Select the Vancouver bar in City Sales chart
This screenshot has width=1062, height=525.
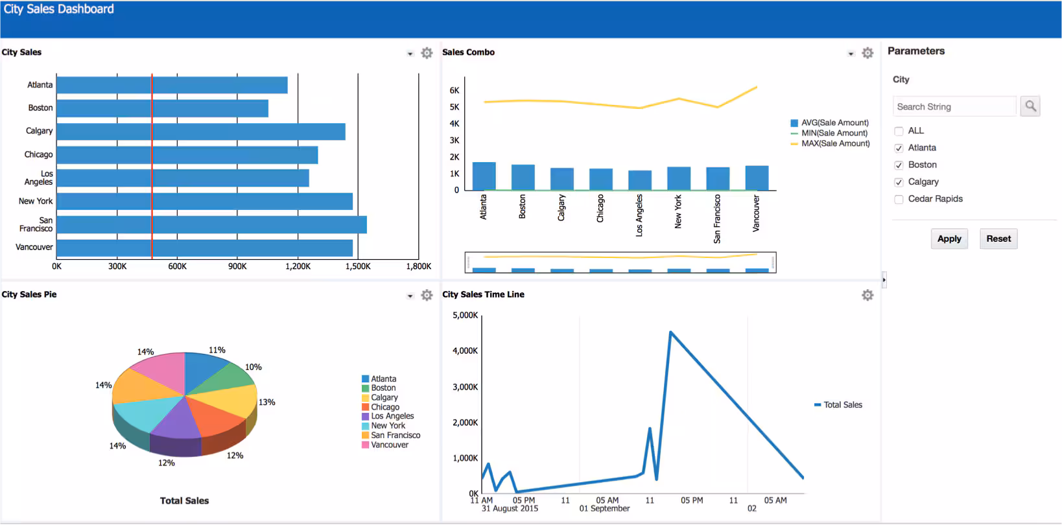[204, 248]
